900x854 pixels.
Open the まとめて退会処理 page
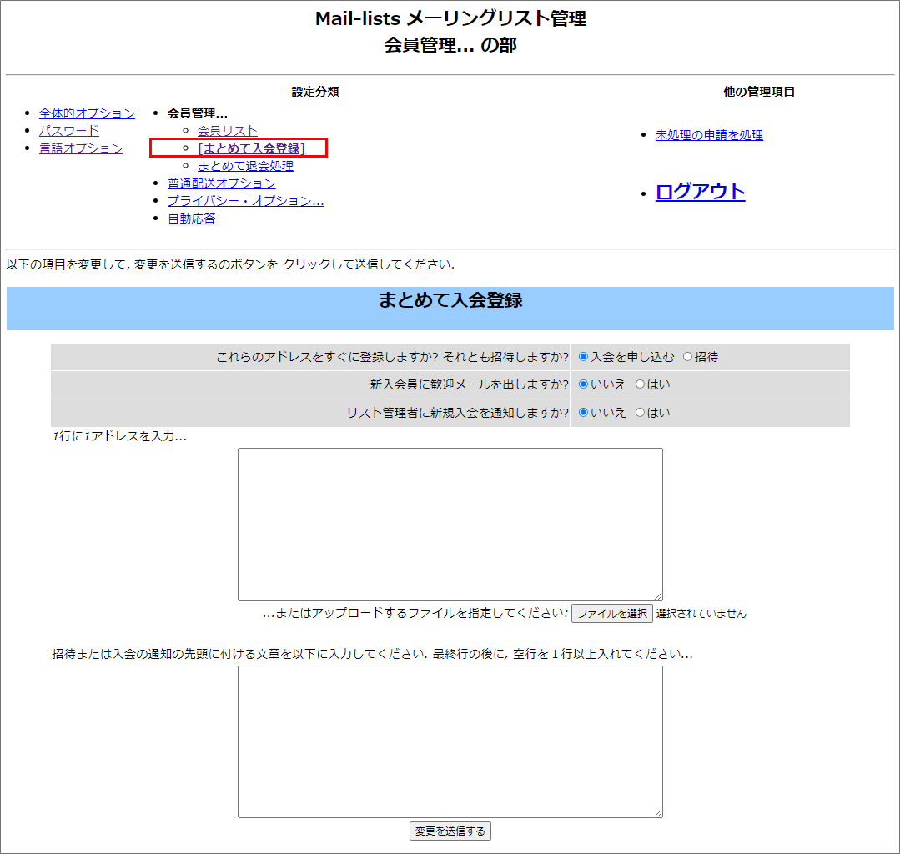(x=245, y=166)
